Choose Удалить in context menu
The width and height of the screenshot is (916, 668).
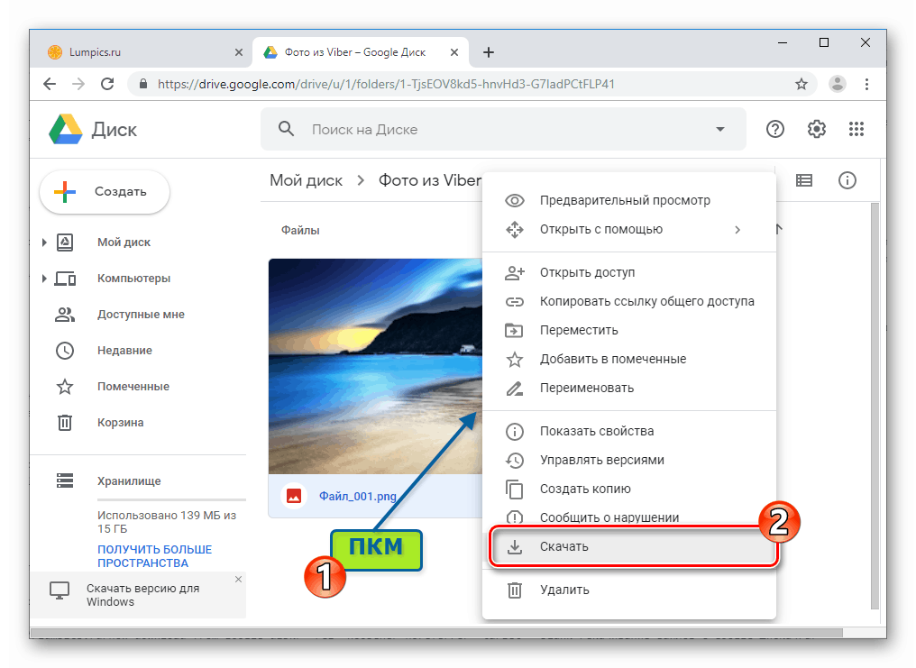click(629, 590)
